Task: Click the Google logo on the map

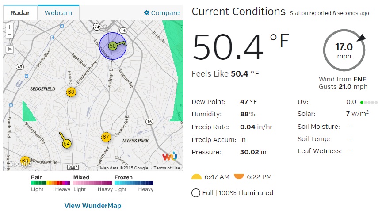Action: point(19,163)
